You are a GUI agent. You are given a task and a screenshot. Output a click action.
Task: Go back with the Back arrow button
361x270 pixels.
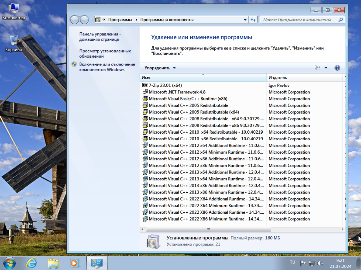(x=75, y=20)
